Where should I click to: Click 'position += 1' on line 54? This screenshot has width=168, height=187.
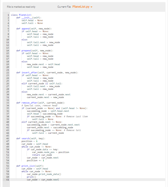pyautogui.click(x=35, y=160)
